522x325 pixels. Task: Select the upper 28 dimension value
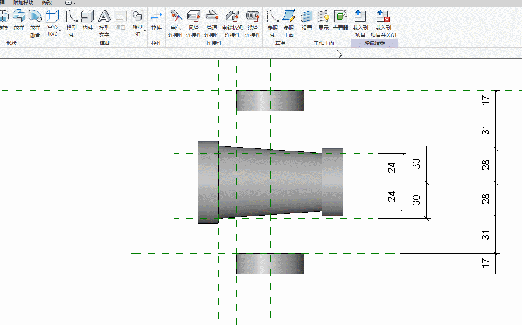tap(486, 165)
